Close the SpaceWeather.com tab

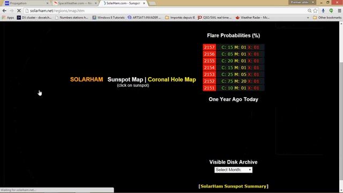[95, 3]
